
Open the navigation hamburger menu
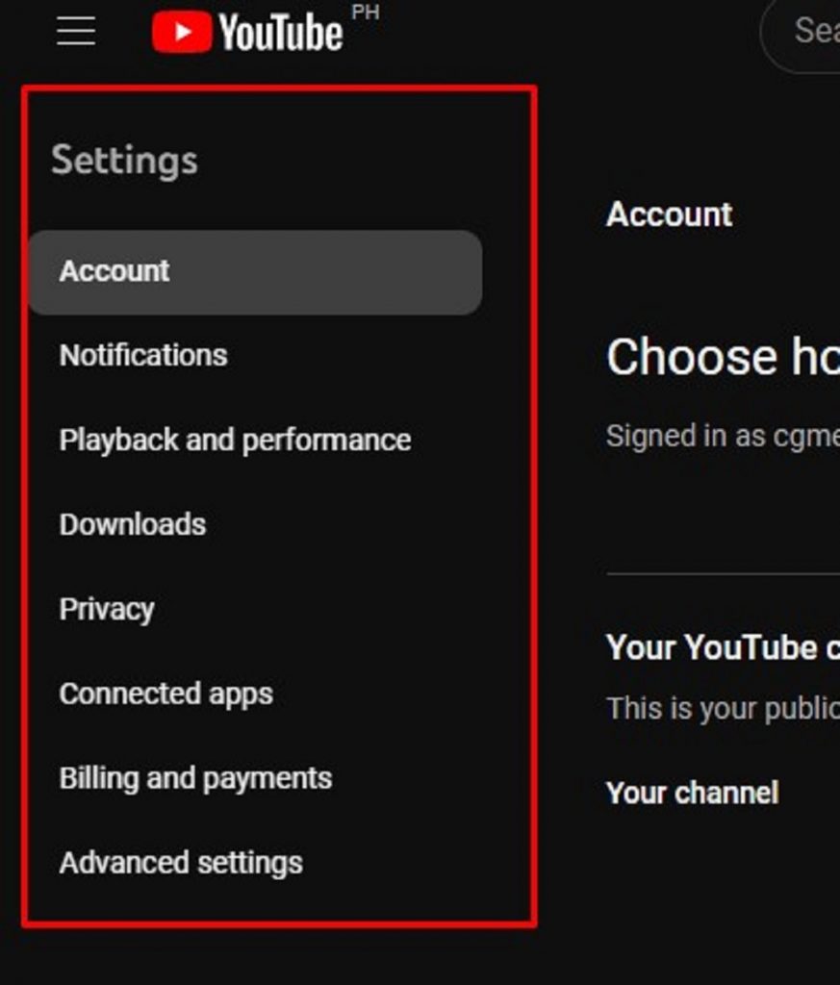click(x=75, y=32)
